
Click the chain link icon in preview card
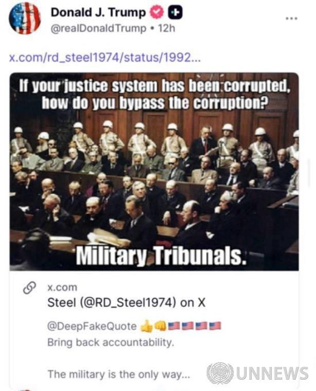coord(30,288)
